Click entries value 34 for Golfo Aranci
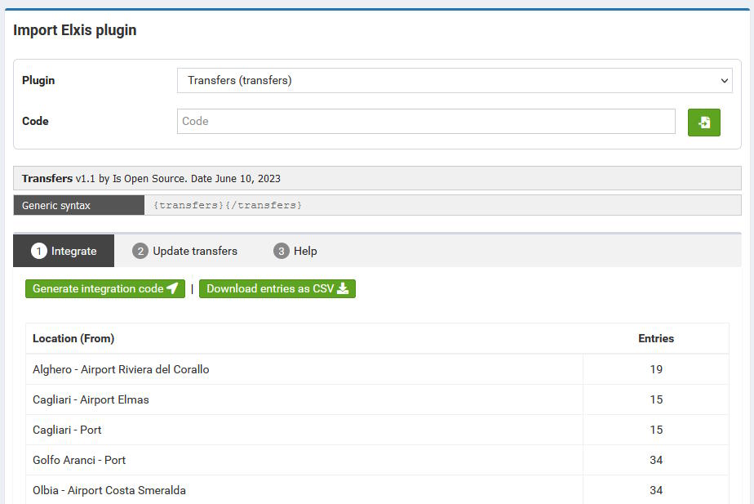The image size is (754, 504). click(656, 460)
